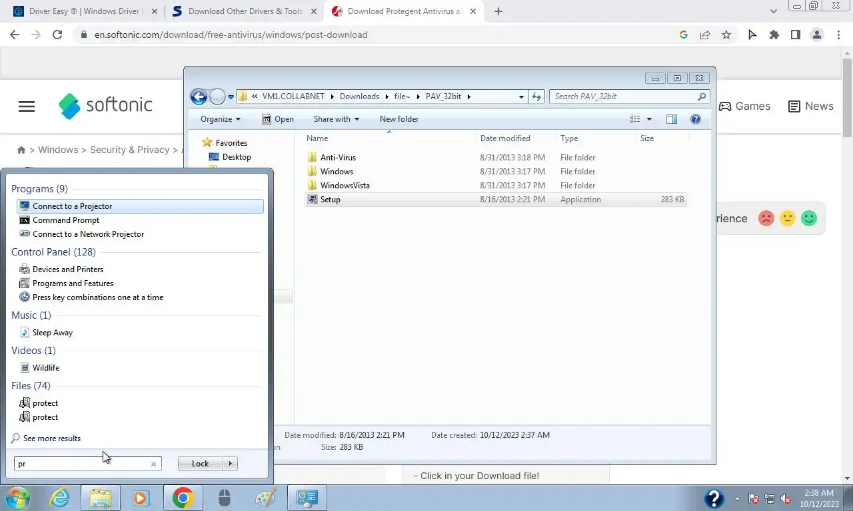Open Connect to a Projector result
The width and height of the screenshot is (853, 511).
[x=140, y=206]
